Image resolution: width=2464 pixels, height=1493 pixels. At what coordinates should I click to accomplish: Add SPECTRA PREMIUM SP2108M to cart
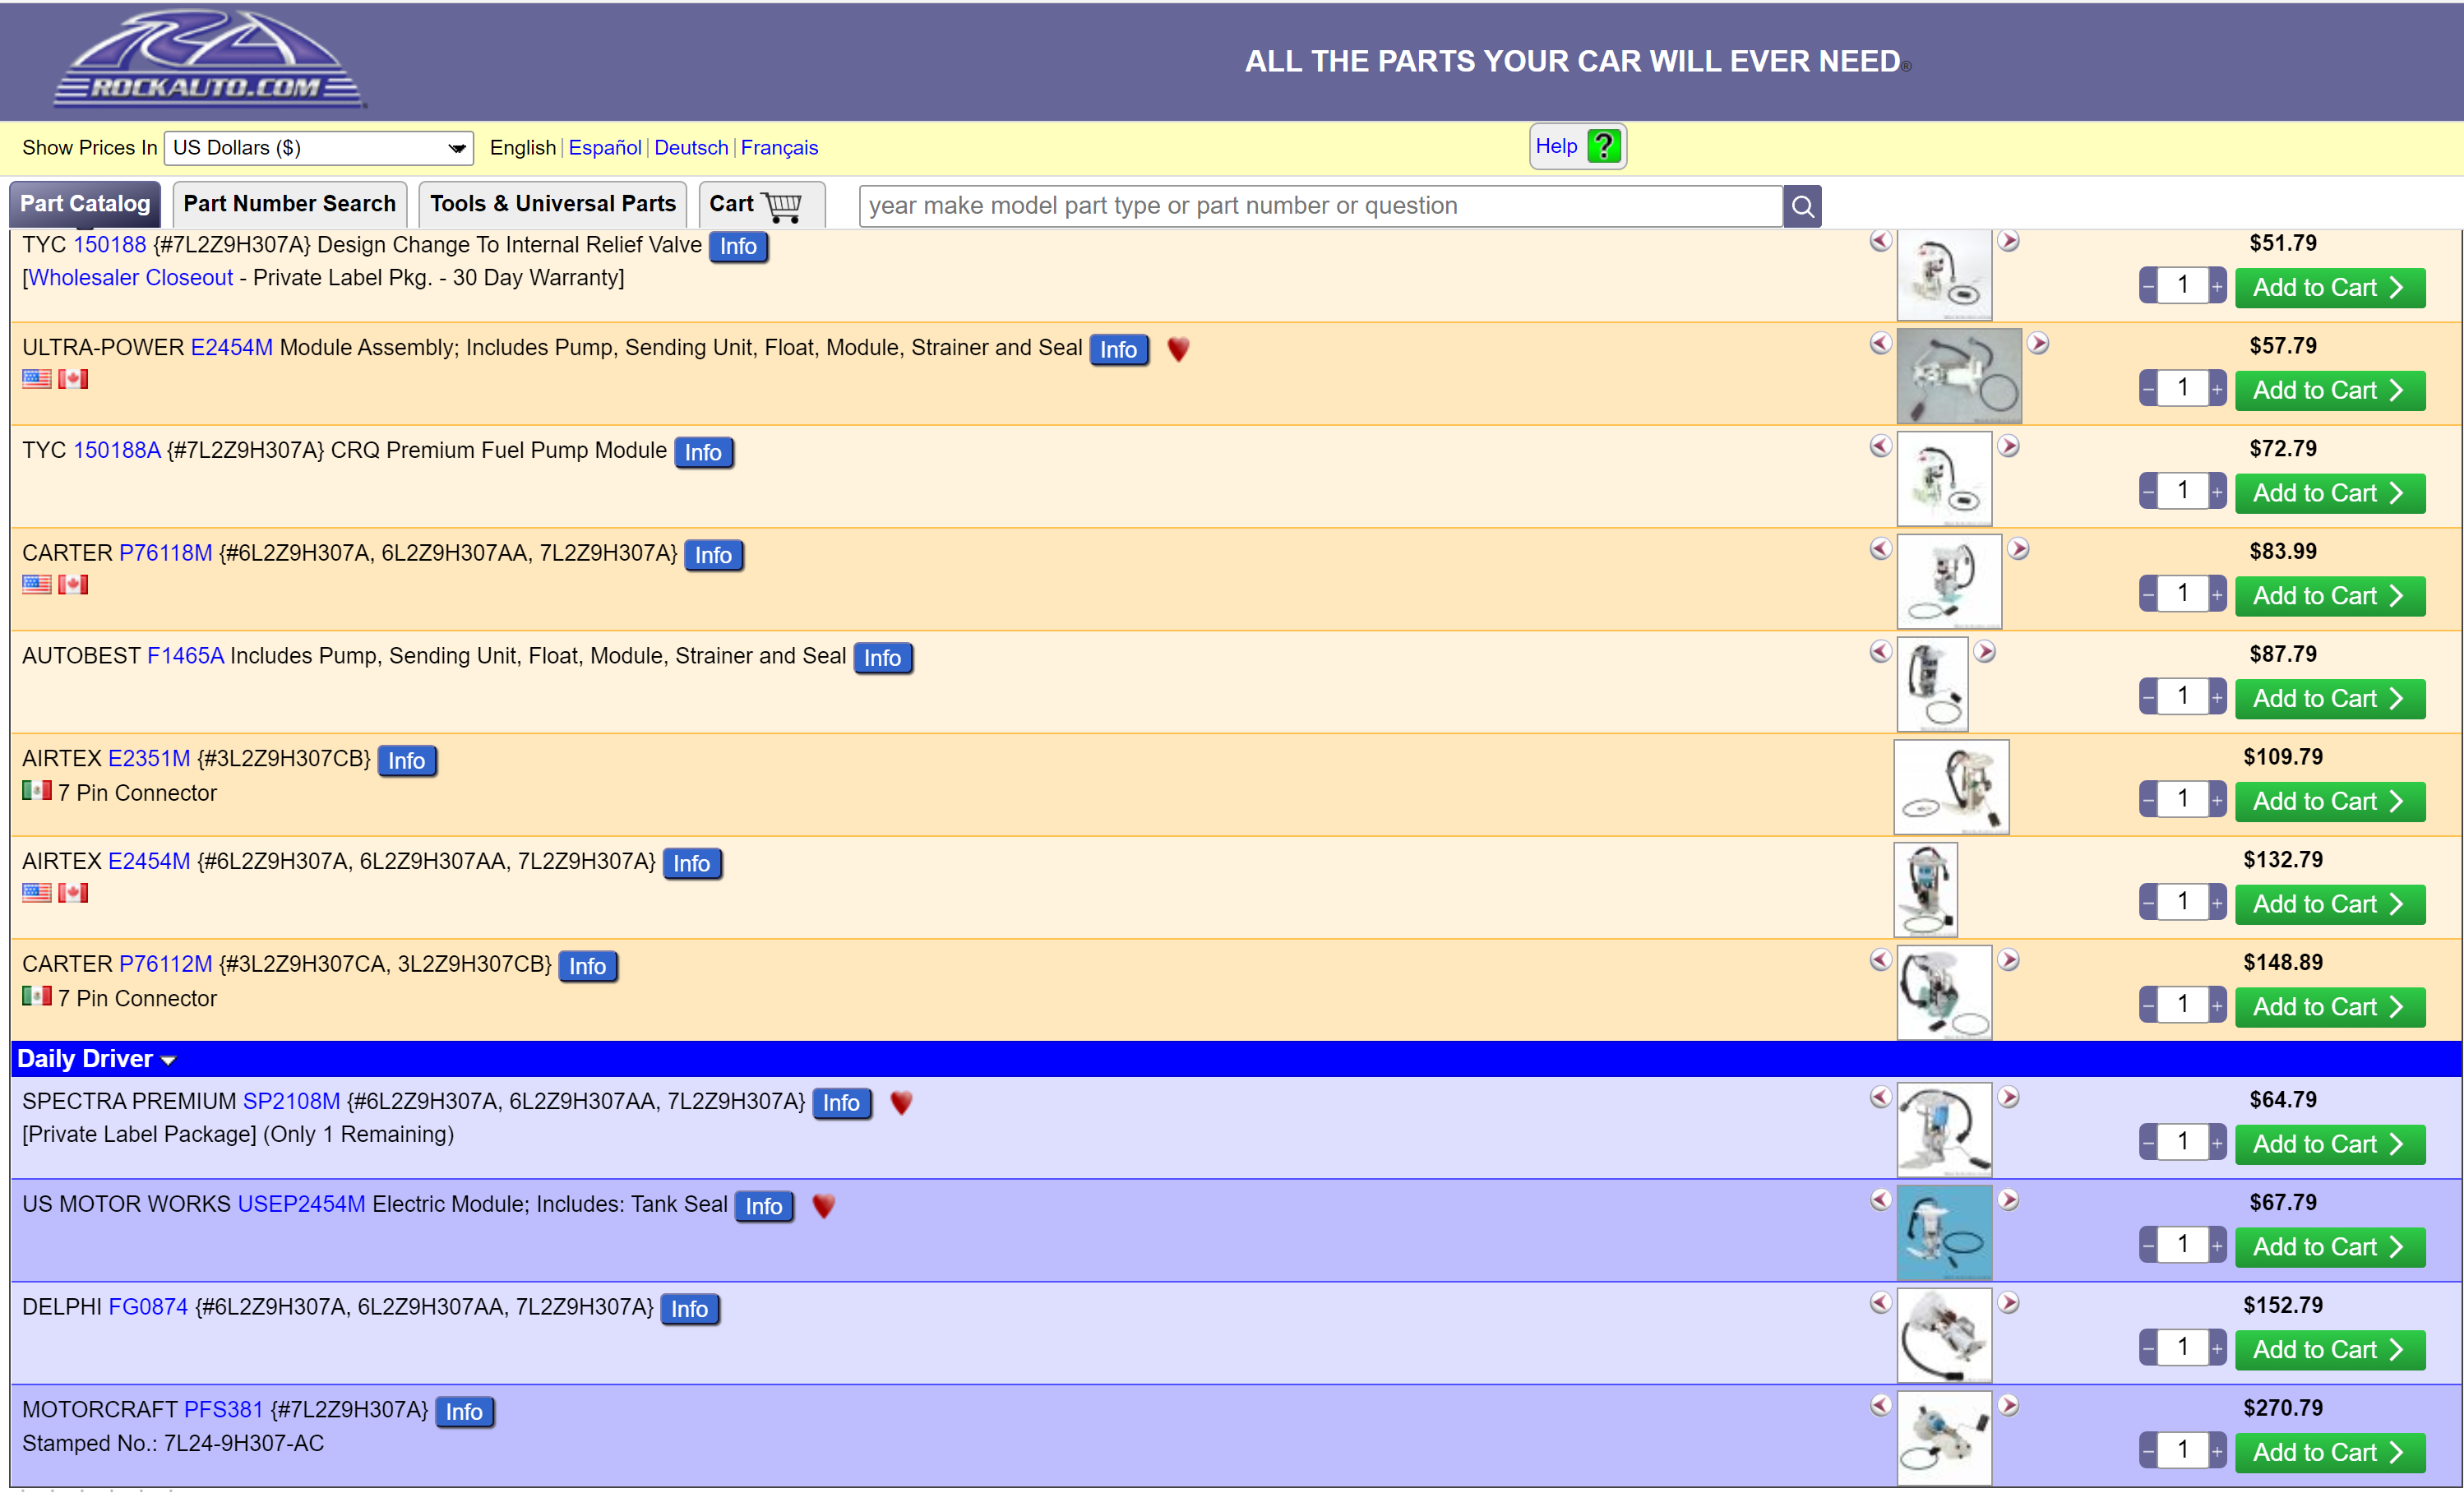[2330, 1144]
